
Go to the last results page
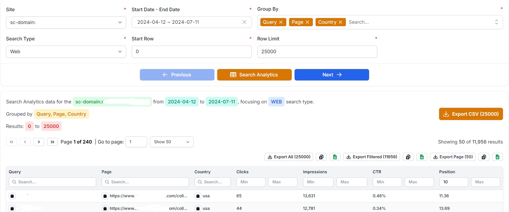[52, 142]
